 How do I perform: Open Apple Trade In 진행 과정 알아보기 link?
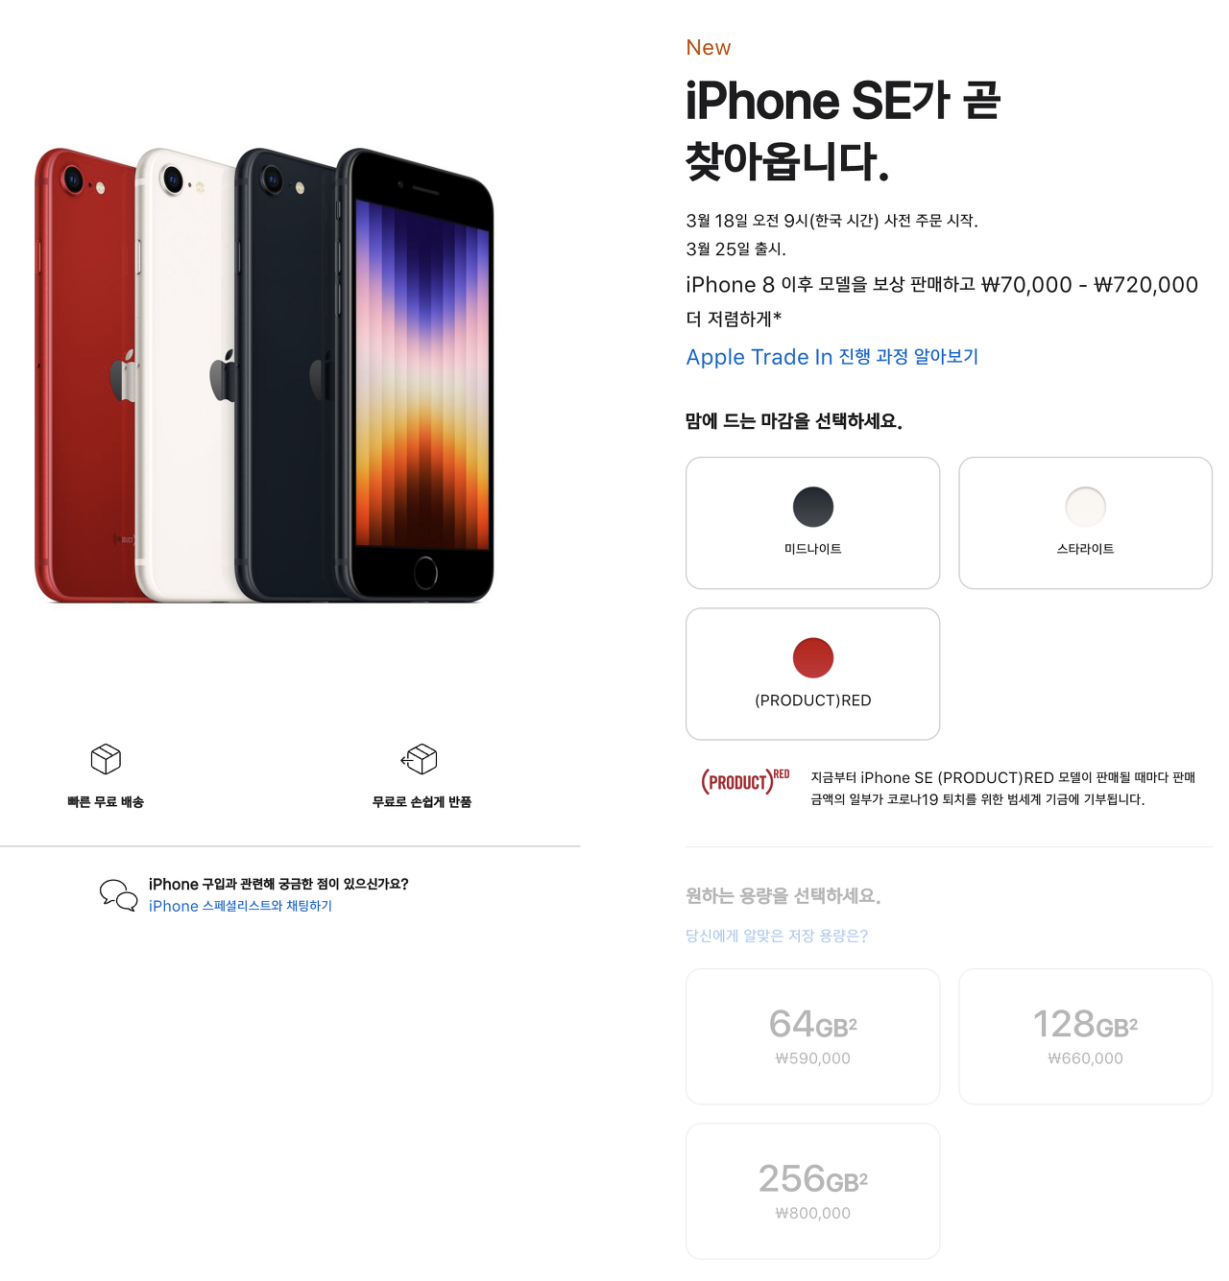click(832, 357)
